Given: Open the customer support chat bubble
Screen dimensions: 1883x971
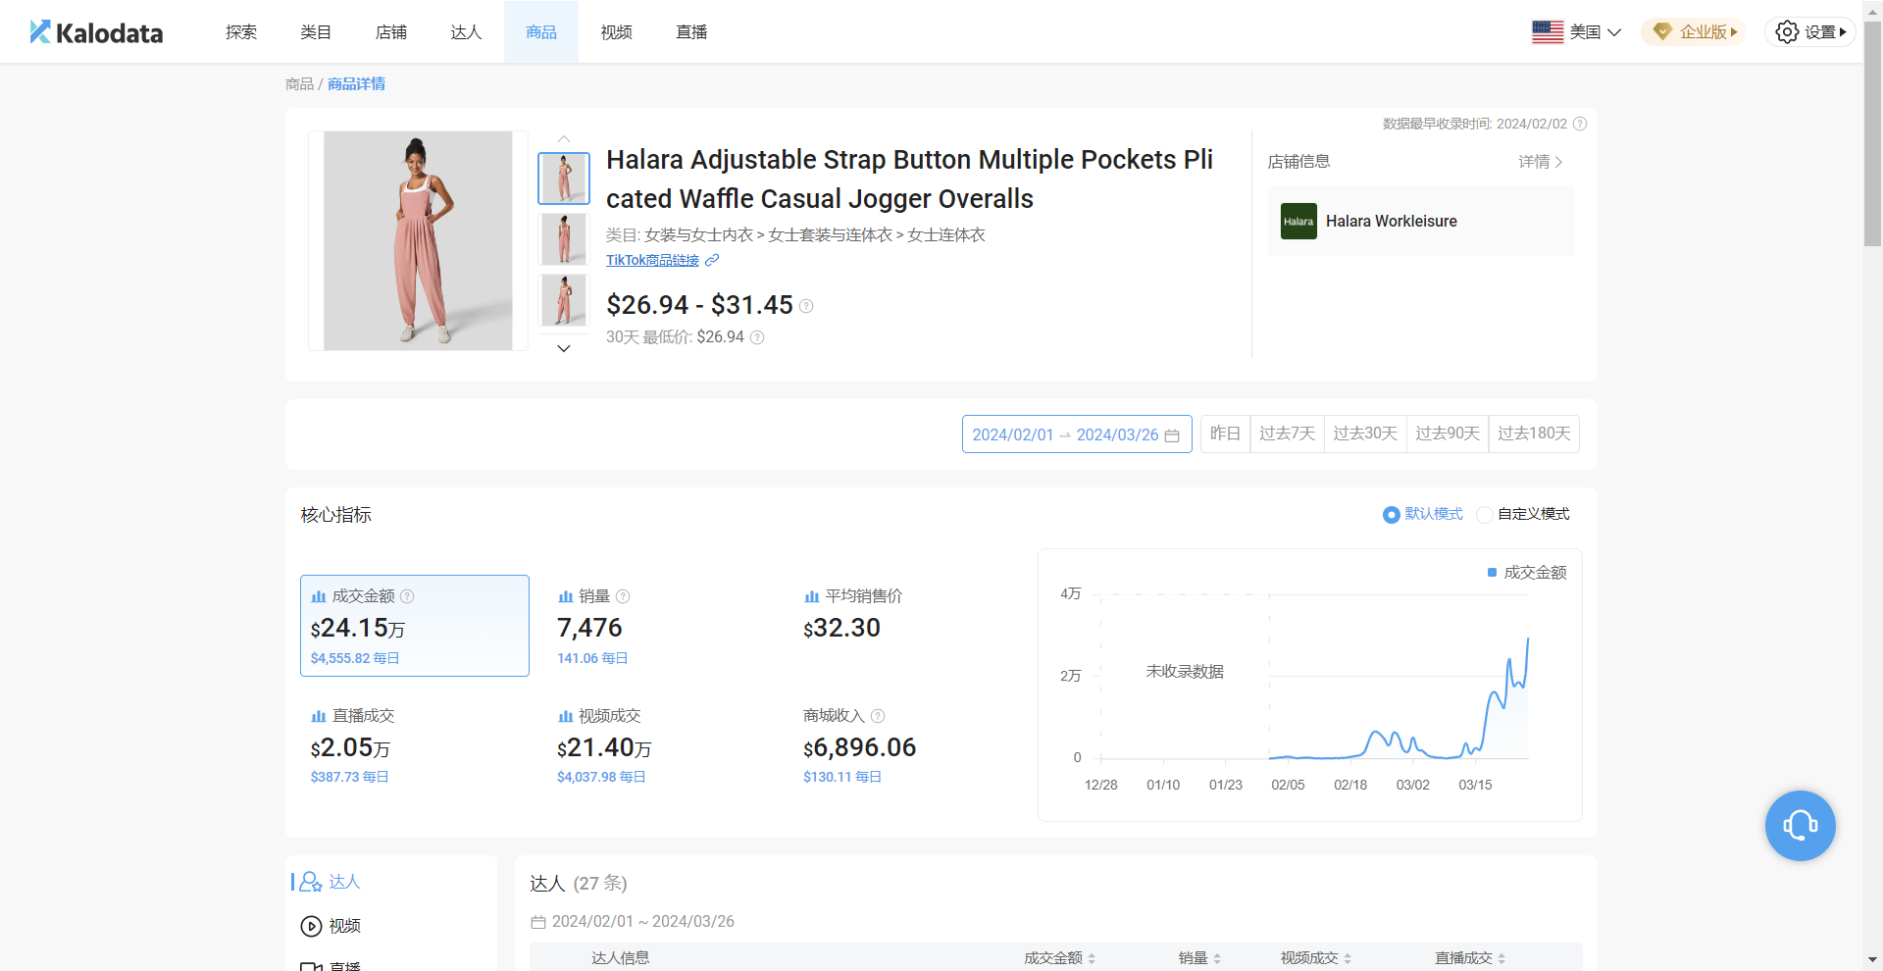Looking at the screenshot, I should (x=1800, y=826).
